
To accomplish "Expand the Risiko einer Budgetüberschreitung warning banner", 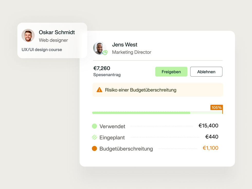I will click(158, 90).
